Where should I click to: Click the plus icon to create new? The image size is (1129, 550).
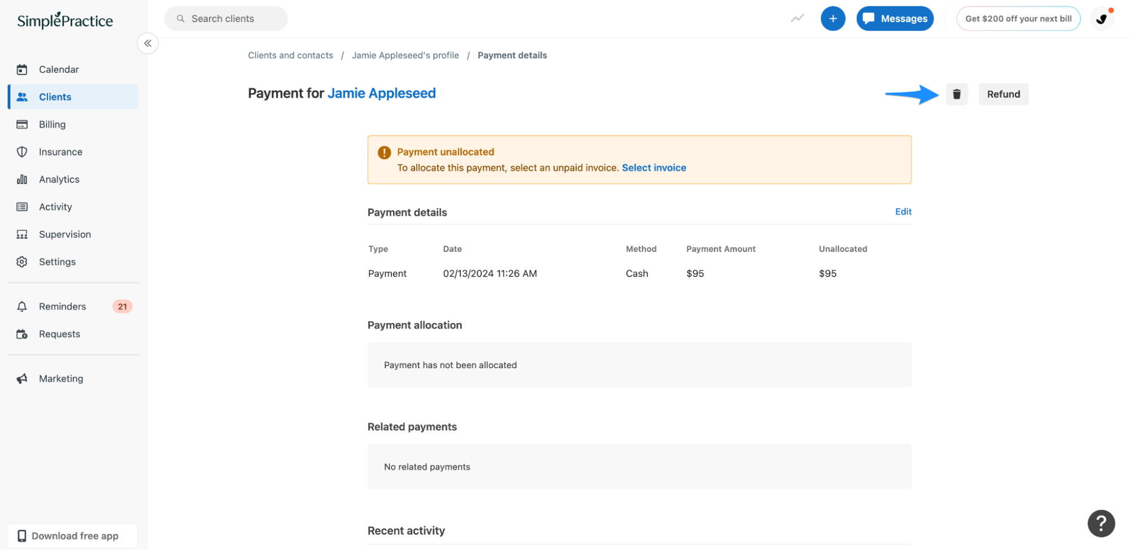coord(832,18)
